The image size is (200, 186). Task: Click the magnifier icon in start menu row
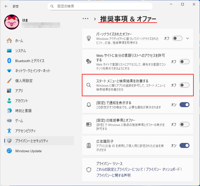(x=89, y=85)
